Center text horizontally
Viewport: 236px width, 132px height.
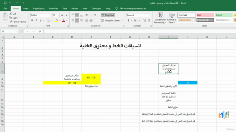click(x=77, y=21)
